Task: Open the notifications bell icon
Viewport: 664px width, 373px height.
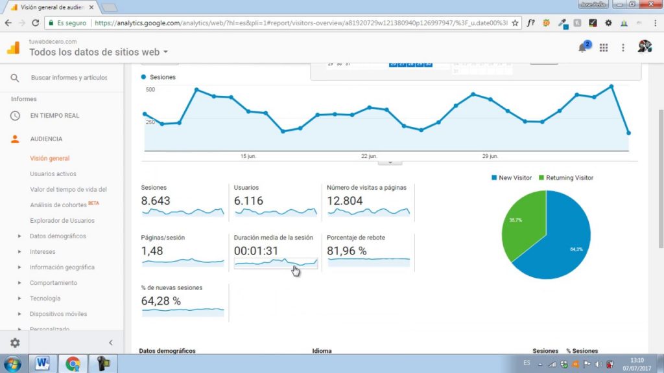Action: 583,47
